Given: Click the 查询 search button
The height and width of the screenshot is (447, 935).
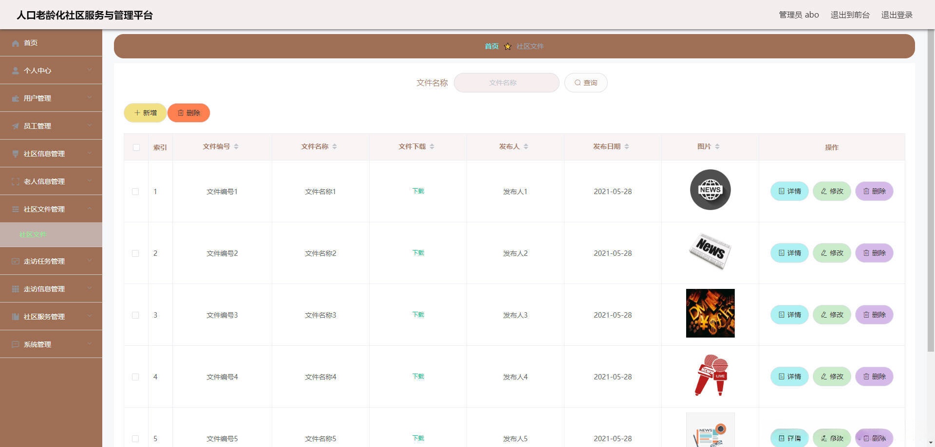Looking at the screenshot, I should tap(586, 83).
